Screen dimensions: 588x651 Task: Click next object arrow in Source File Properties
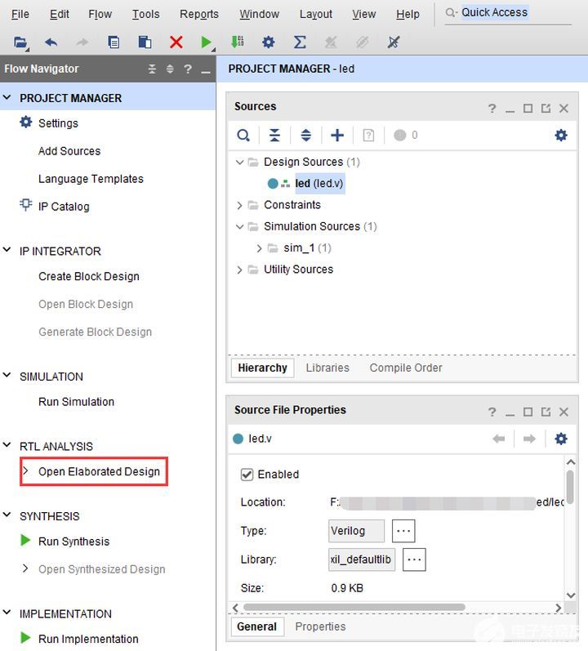[529, 439]
